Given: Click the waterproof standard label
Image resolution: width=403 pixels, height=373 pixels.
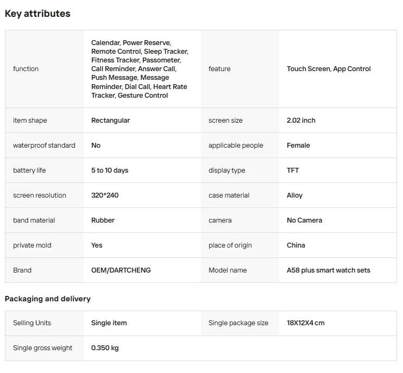Looking at the screenshot, I should [44, 146].
